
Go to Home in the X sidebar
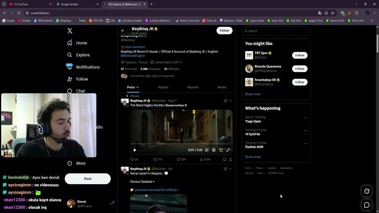pyautogui.click(x=77, y=43)
